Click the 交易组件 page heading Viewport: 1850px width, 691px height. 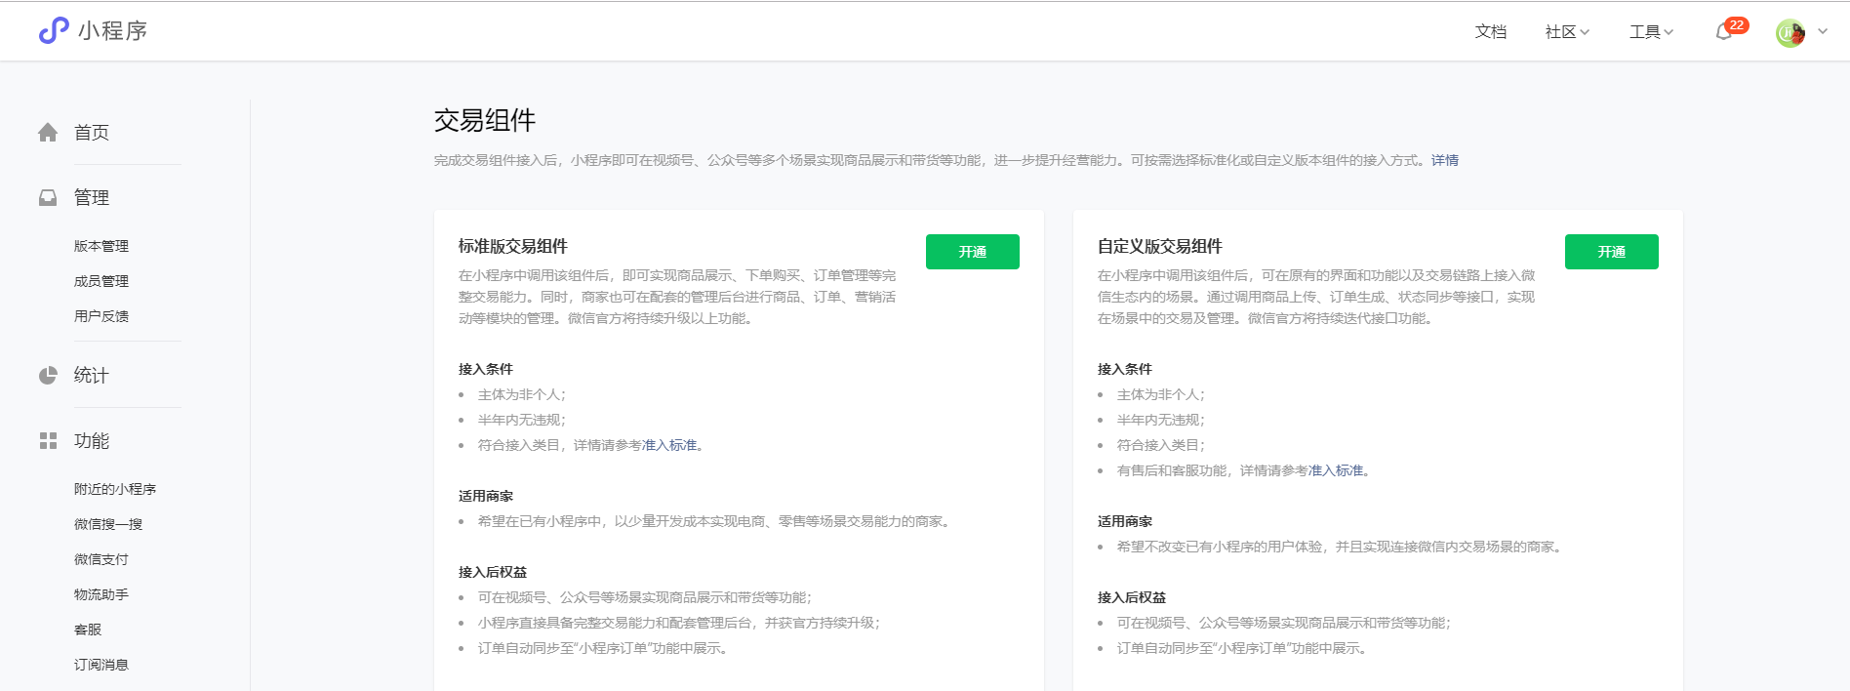coord(485,121)
